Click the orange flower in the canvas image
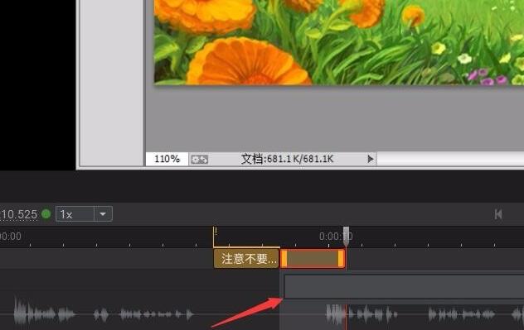 [248, 62]
